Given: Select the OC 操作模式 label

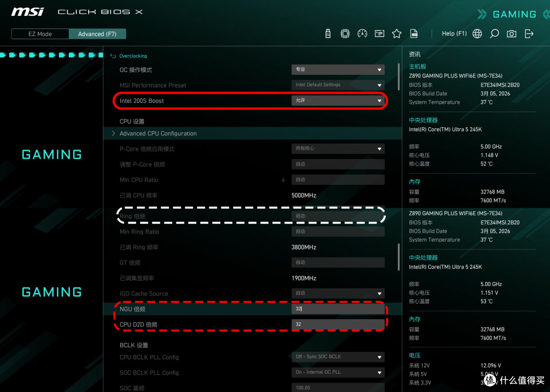Looking at the screenshot, I should [x=136, y=70].
